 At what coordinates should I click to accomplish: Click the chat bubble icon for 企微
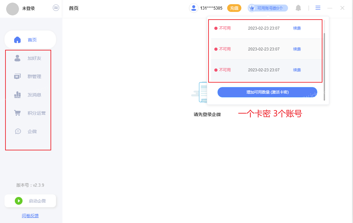point(18,131)
